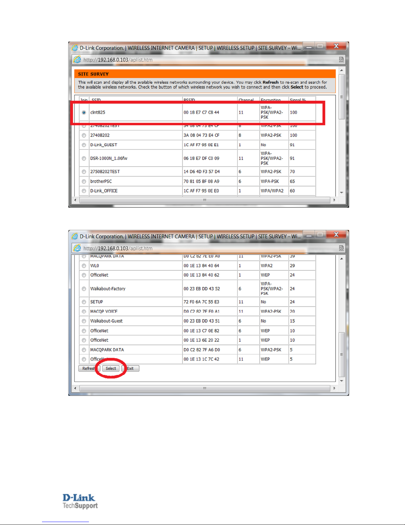
Task: Click the compatibility view icon in lower window
Action: (342, 248)
